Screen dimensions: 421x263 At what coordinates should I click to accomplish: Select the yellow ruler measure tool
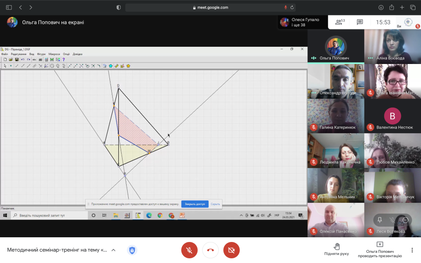tap(116, 66)
